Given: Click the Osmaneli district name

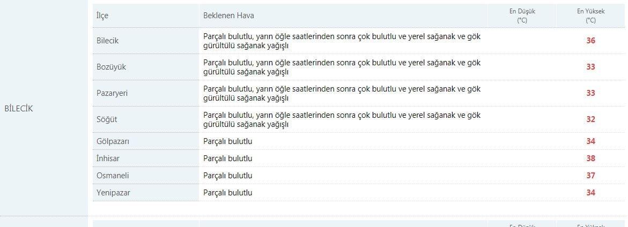Looking at the screenshot, I should point(113,176).
